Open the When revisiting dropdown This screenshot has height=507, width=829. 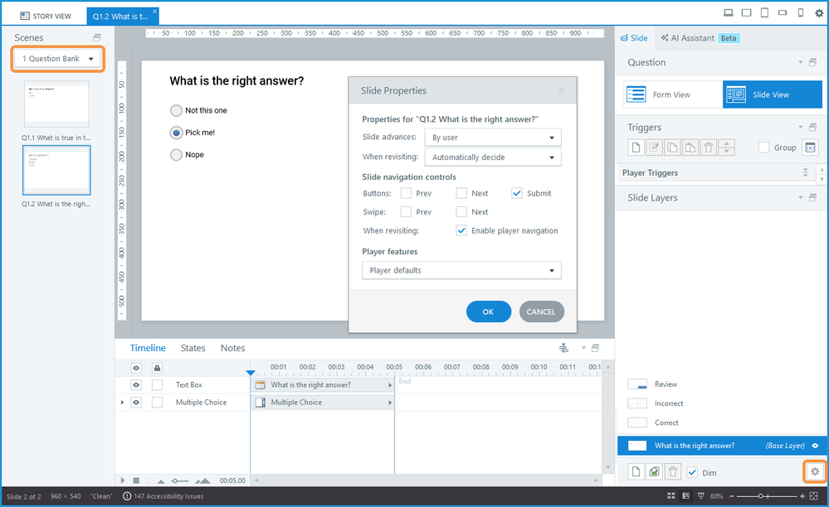coord(493,157)
